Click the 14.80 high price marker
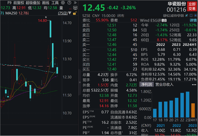Image resolution: width=198 pixels, height=136 pixels. click(43, 20)
